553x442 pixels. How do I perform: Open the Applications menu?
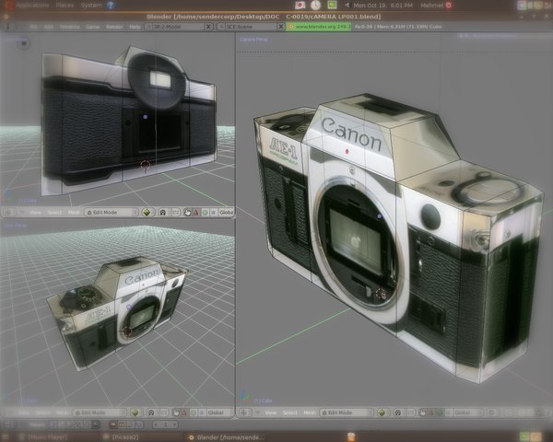32,5
